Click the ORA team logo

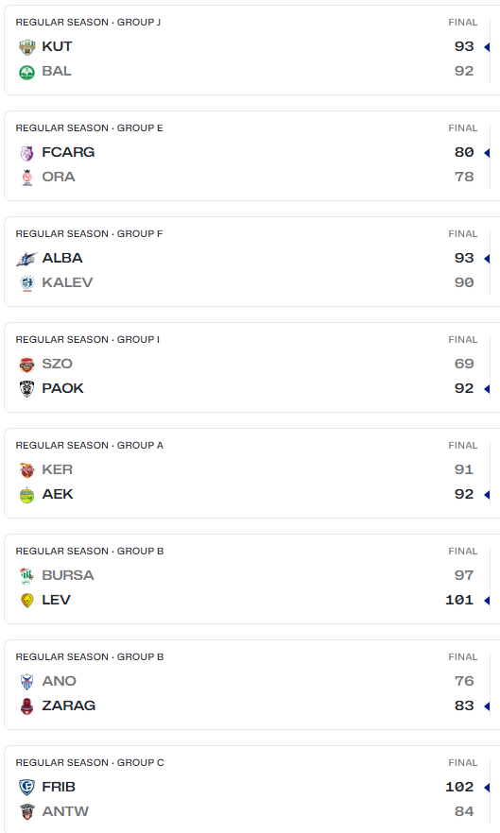27,178
